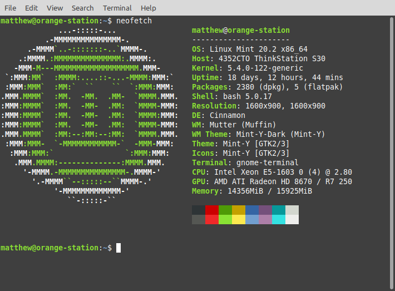Viewport: 395px width, 291px height.
Task: Click the dark red palette block
Action: click(x=212, y=210)
